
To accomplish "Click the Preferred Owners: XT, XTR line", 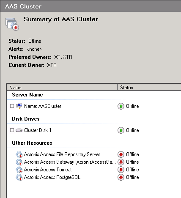I will coord(41,57).
